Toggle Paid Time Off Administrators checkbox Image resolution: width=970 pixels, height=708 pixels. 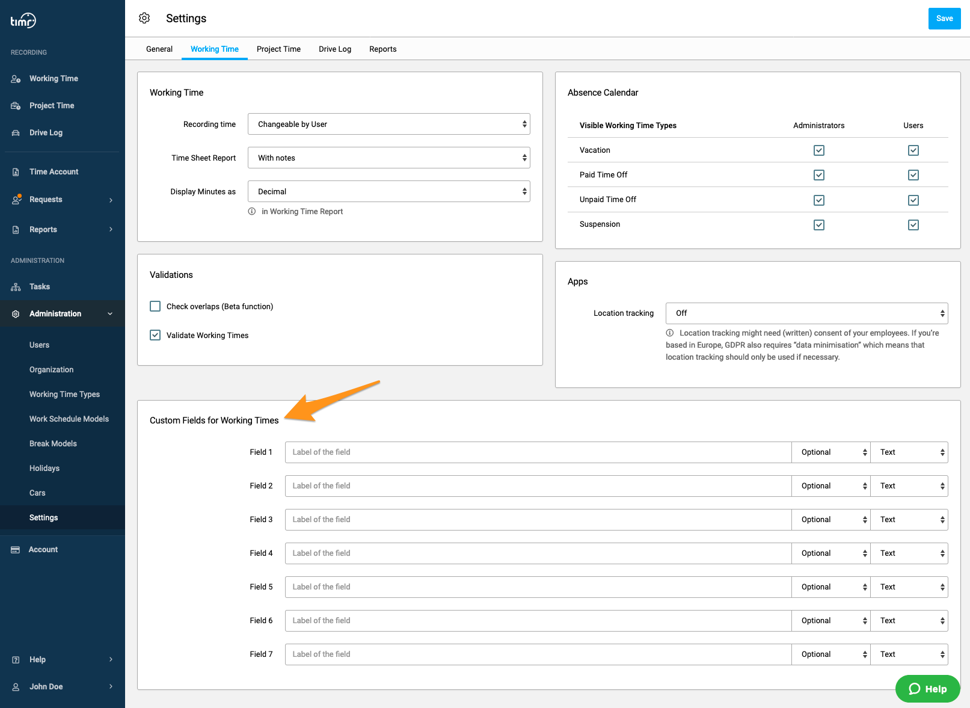pos(819,175)
